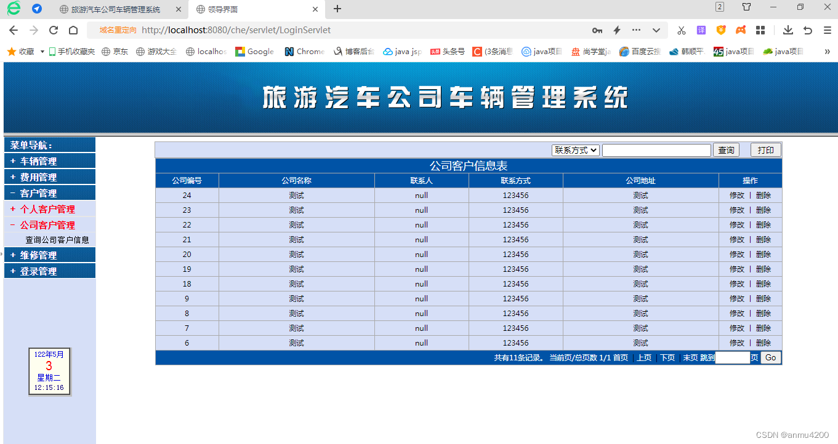Go to 末页 last page link
This screenshot has height=444, width=838.
tap(691, 358)
